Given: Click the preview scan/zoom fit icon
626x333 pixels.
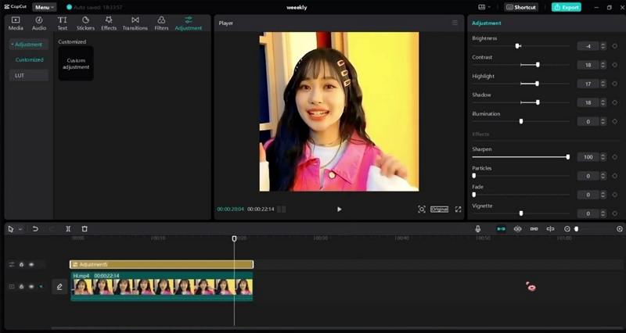Looking at the screenshot, I should click(422, 209).
